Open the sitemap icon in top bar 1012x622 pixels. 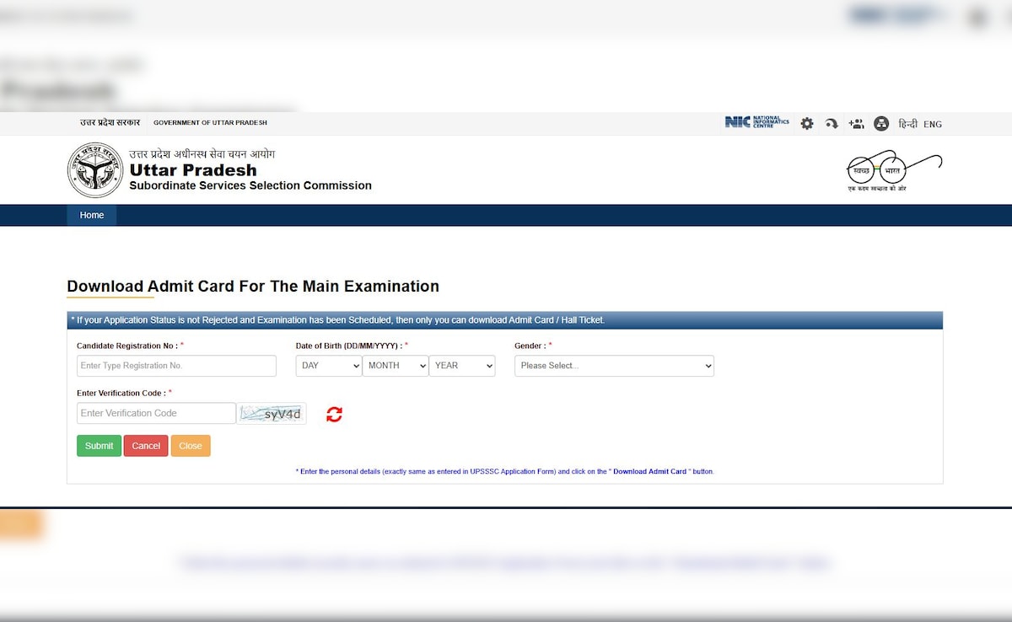pyautogui.click(x=881, y=124)
